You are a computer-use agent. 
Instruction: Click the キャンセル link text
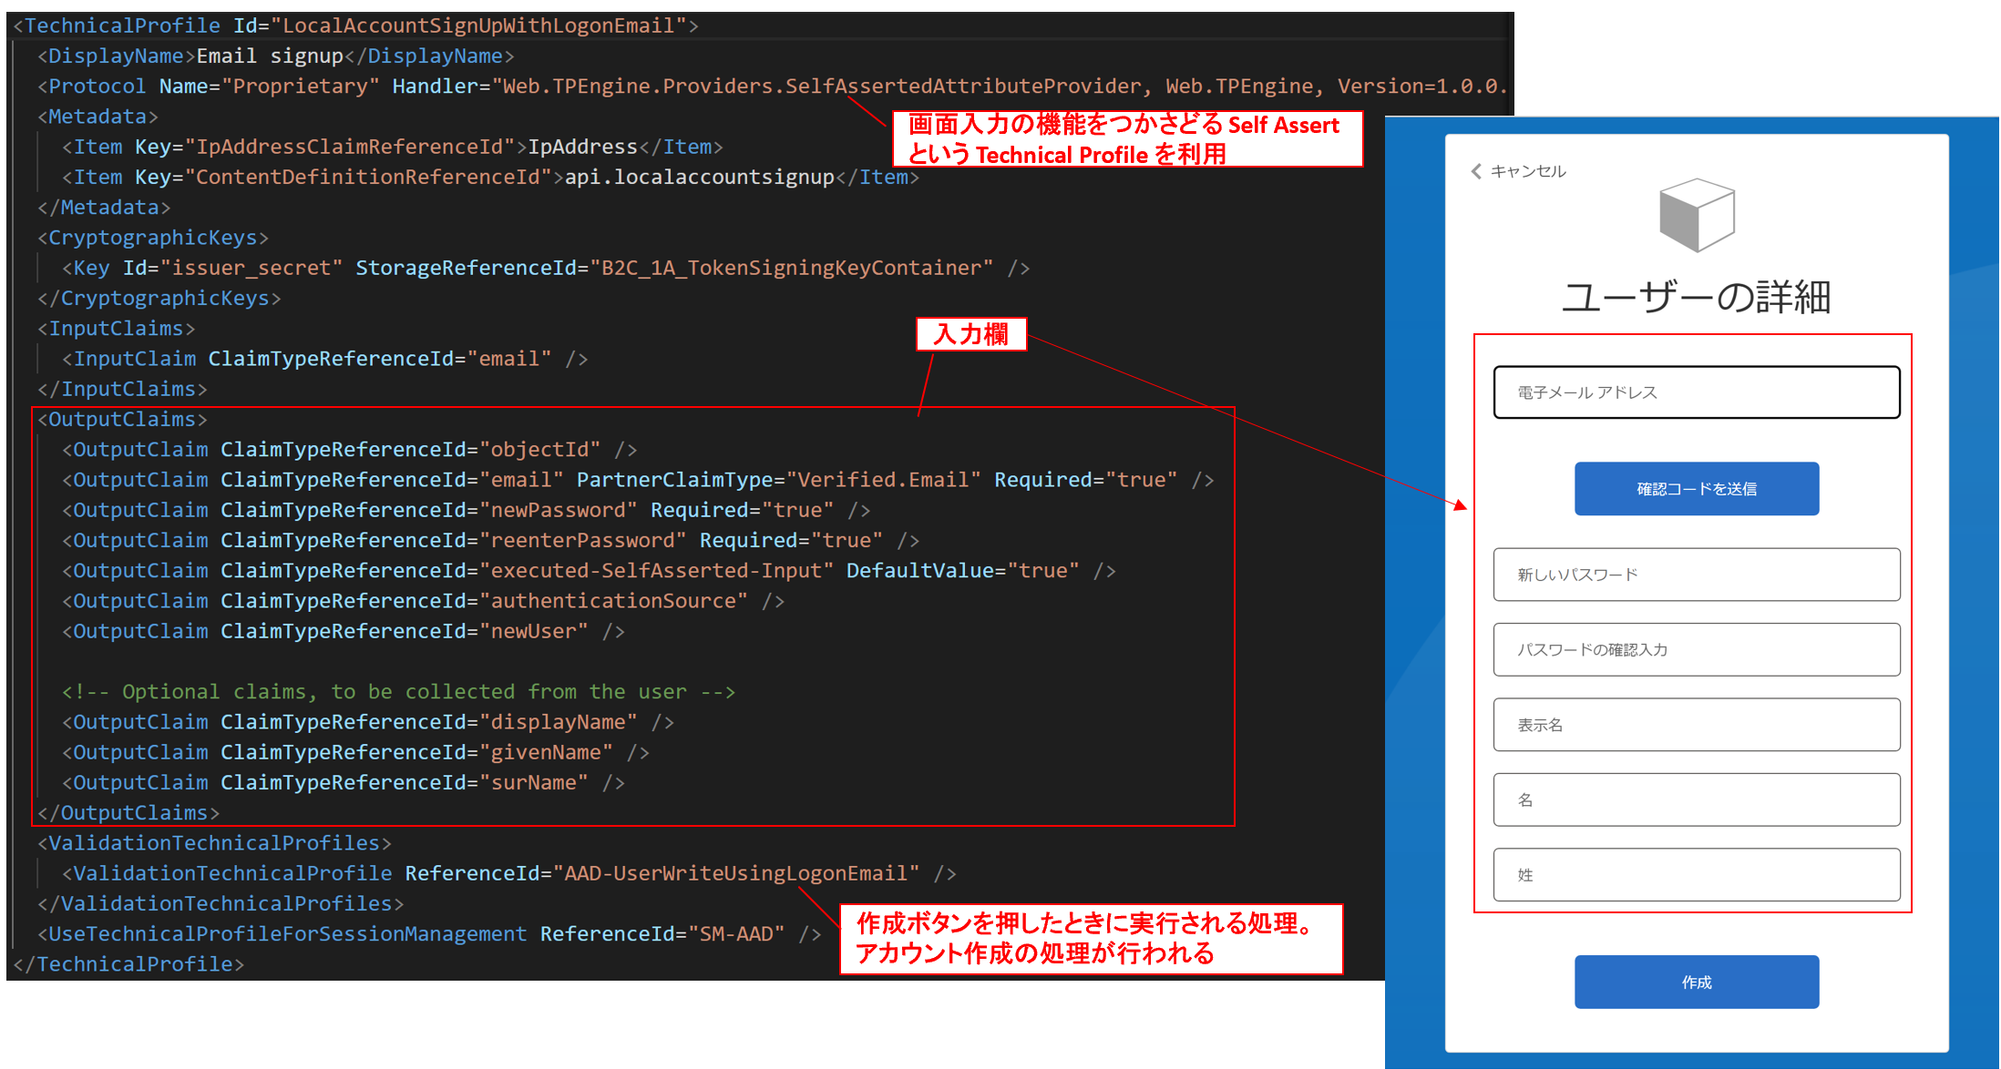tap(1528, 171)
